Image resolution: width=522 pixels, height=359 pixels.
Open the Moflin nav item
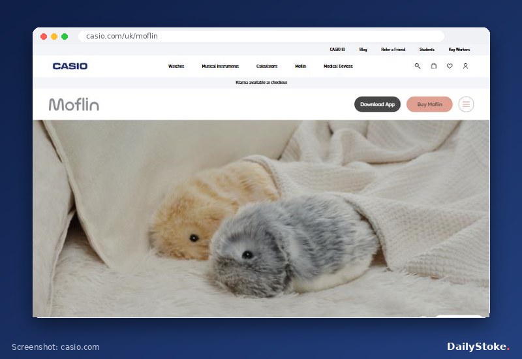[300, 67]
